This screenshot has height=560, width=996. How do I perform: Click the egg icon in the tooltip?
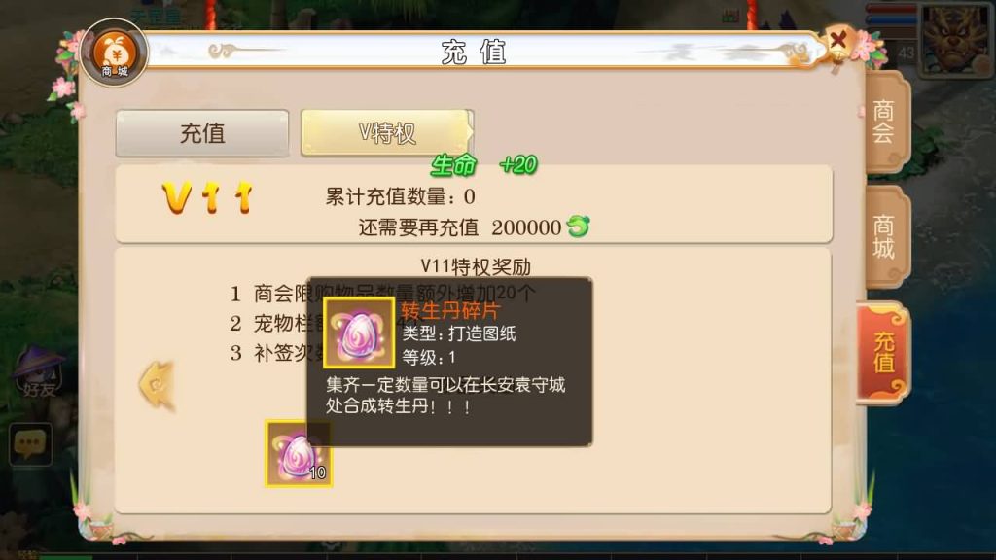359,332
